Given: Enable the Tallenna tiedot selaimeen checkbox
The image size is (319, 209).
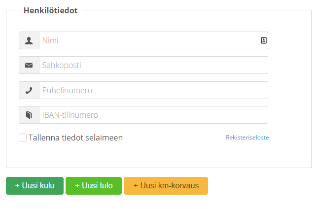Looking at the screenshot, I should 23,138.
